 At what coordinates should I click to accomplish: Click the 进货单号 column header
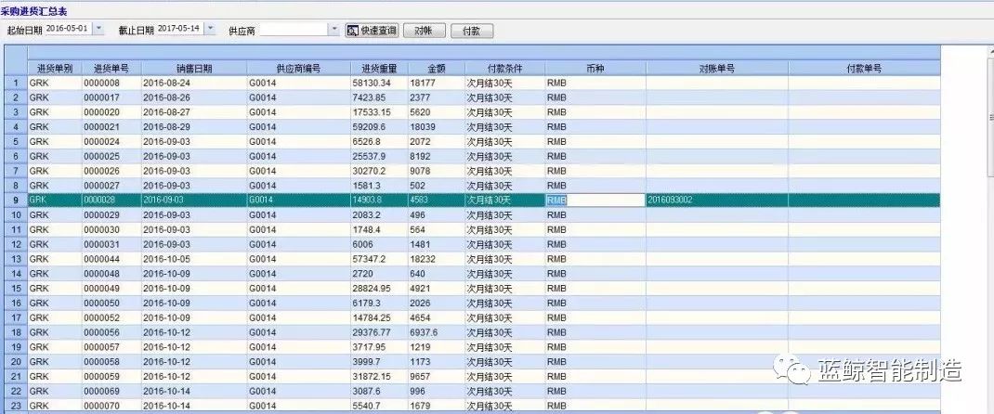coord(111,69)
